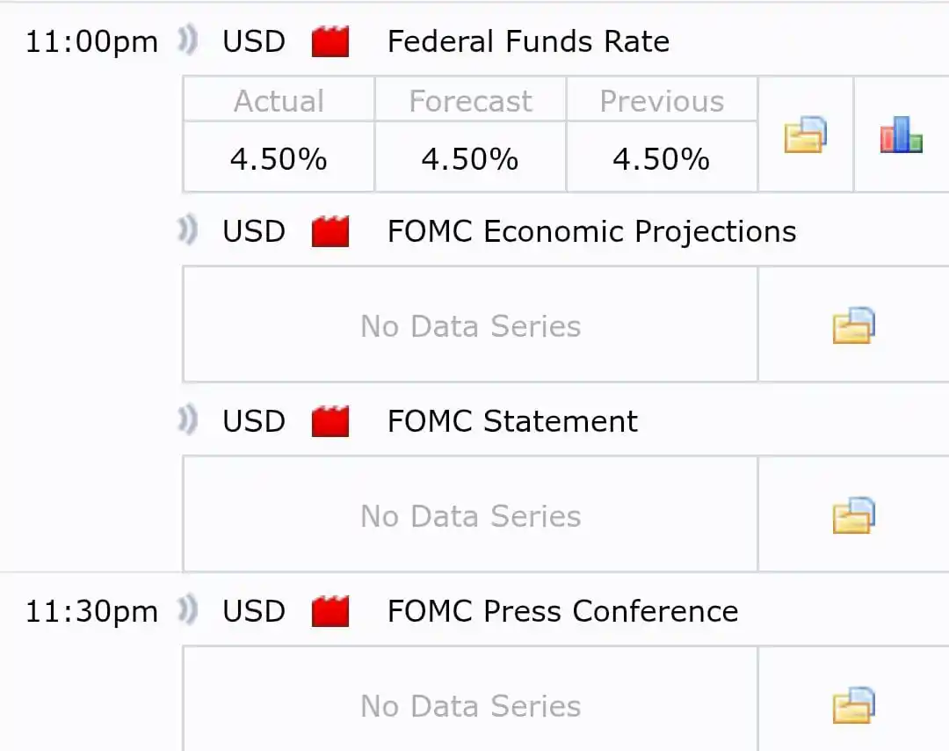Select the Federal Funds Rate event title
949x751 pixels.
528,42
